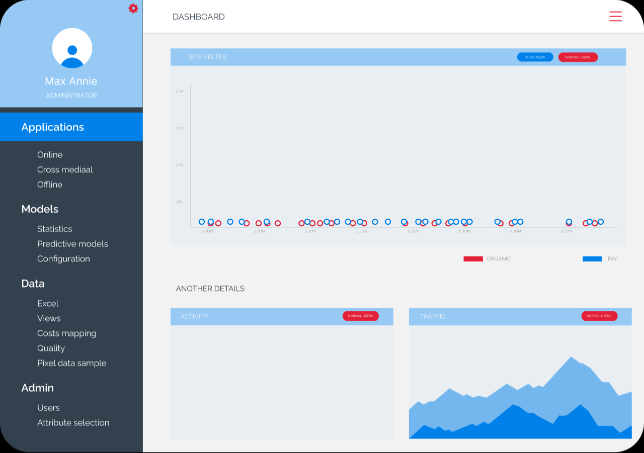
Task: Open the settings gear icon
Action: tap(133, 8)
